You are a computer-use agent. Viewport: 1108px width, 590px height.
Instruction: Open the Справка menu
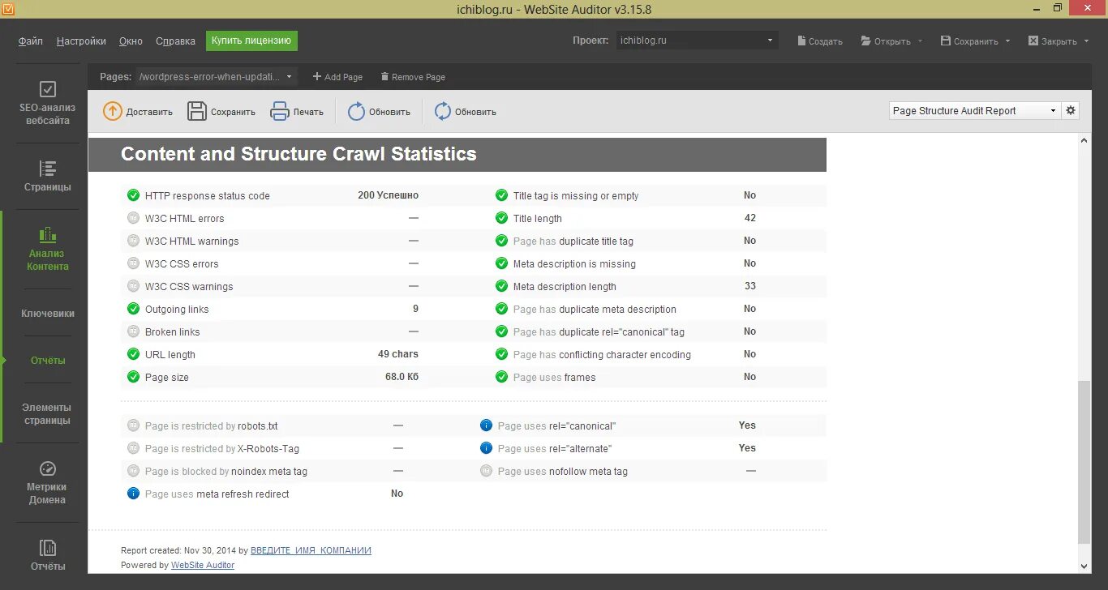[175, 41]
